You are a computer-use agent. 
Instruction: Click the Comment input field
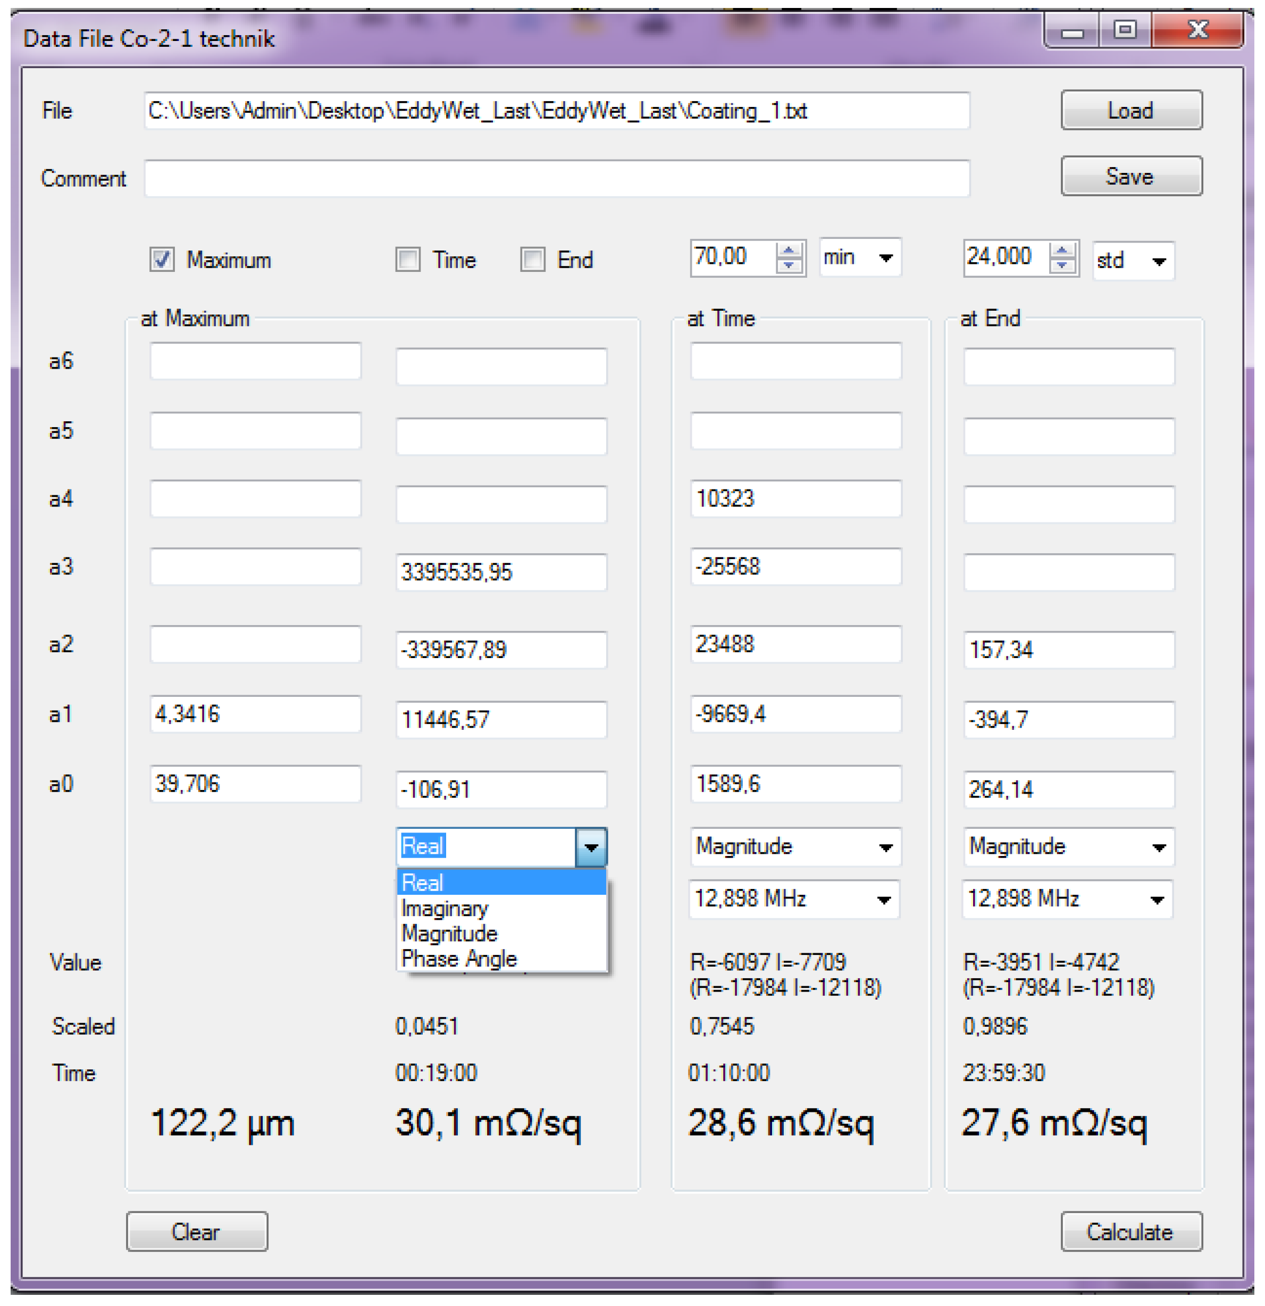[557, 178]
